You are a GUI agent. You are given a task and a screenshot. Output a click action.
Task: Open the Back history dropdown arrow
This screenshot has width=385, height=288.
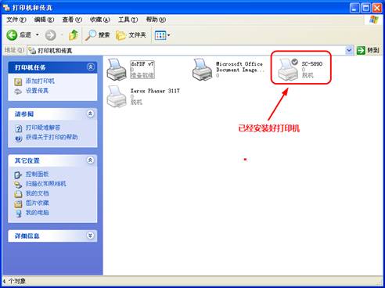click(x=38, y=34)
